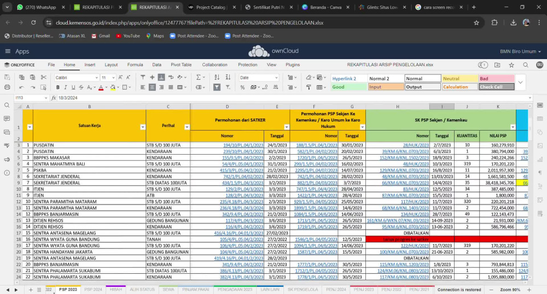This screenshot has width=547, height=294.
Task: Increment the font size
Action: click(x=120, y=78)
